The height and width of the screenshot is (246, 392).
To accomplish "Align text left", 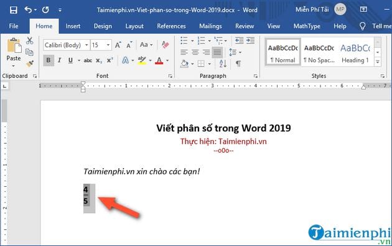I will (x=184, y=52).
